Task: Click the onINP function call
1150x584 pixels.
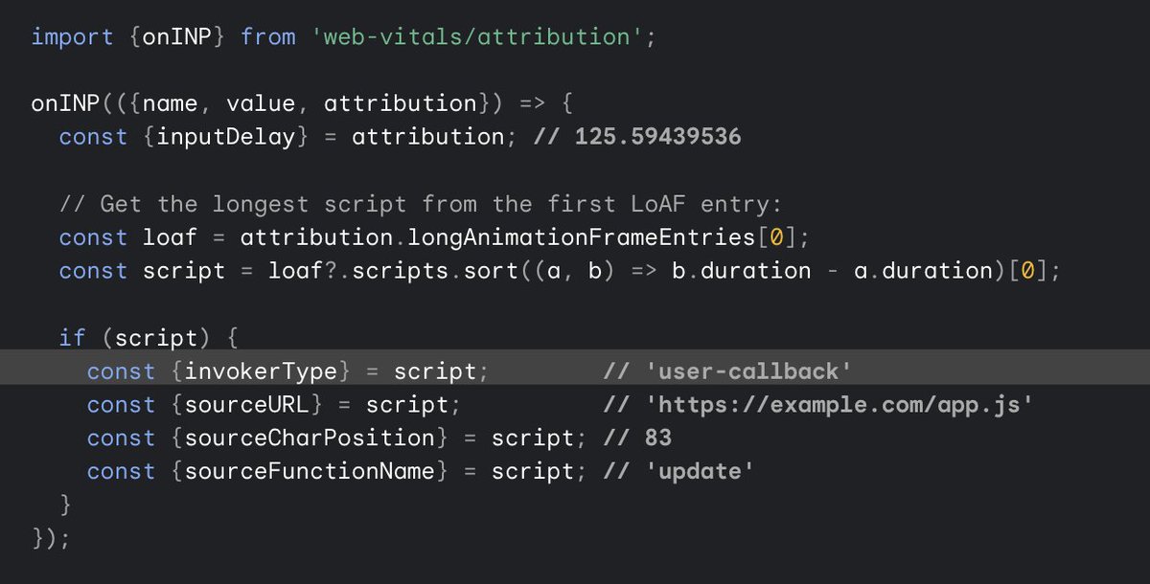Action: [66, 103]
